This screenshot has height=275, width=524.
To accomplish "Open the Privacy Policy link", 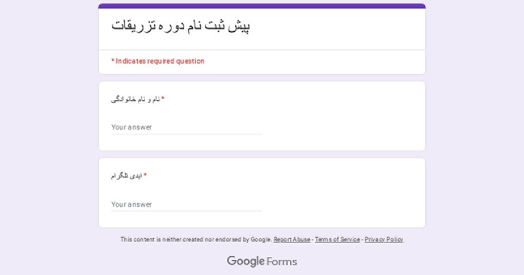I will tap(384, 240).
